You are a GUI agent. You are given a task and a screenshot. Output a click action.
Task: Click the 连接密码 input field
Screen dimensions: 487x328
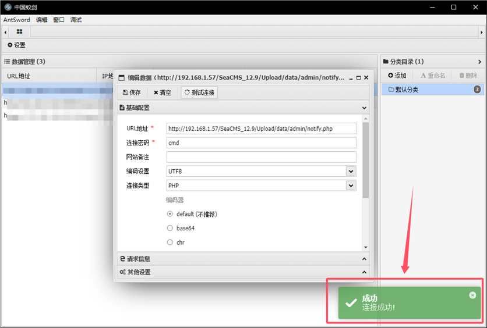pos(261,142)
